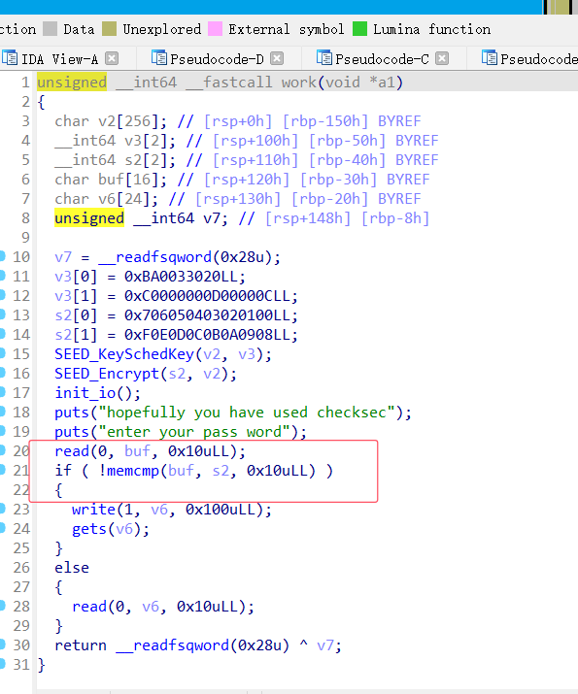Image resolution: width=578 pixels, height=694 pixels.
Task: Click the Pseudocode-D tab icon
Action: pos(158,58)
